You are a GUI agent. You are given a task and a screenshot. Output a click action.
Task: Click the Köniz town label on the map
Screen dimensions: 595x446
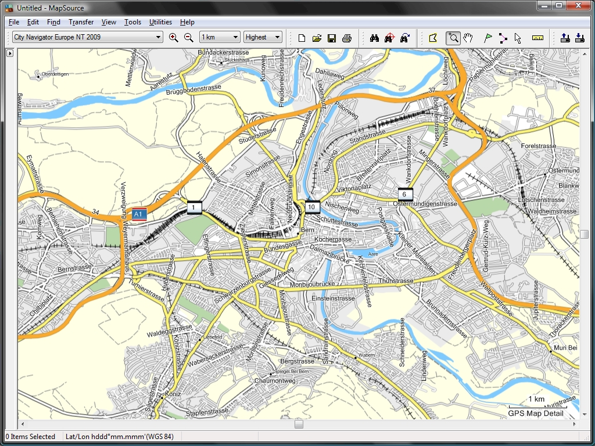tap(173, 394)
